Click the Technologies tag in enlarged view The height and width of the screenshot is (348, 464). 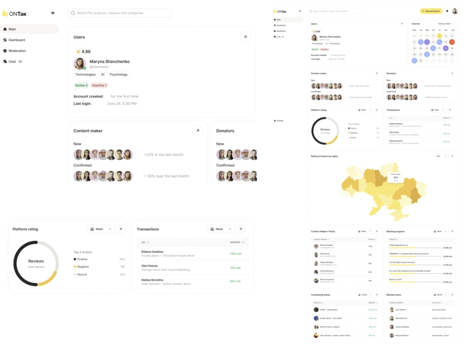(85, 75)
